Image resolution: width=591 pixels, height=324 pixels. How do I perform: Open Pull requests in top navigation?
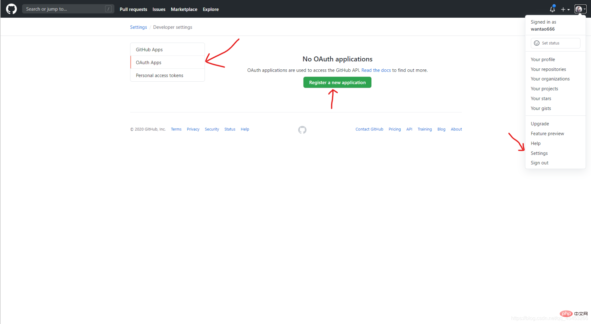(133, 9)
